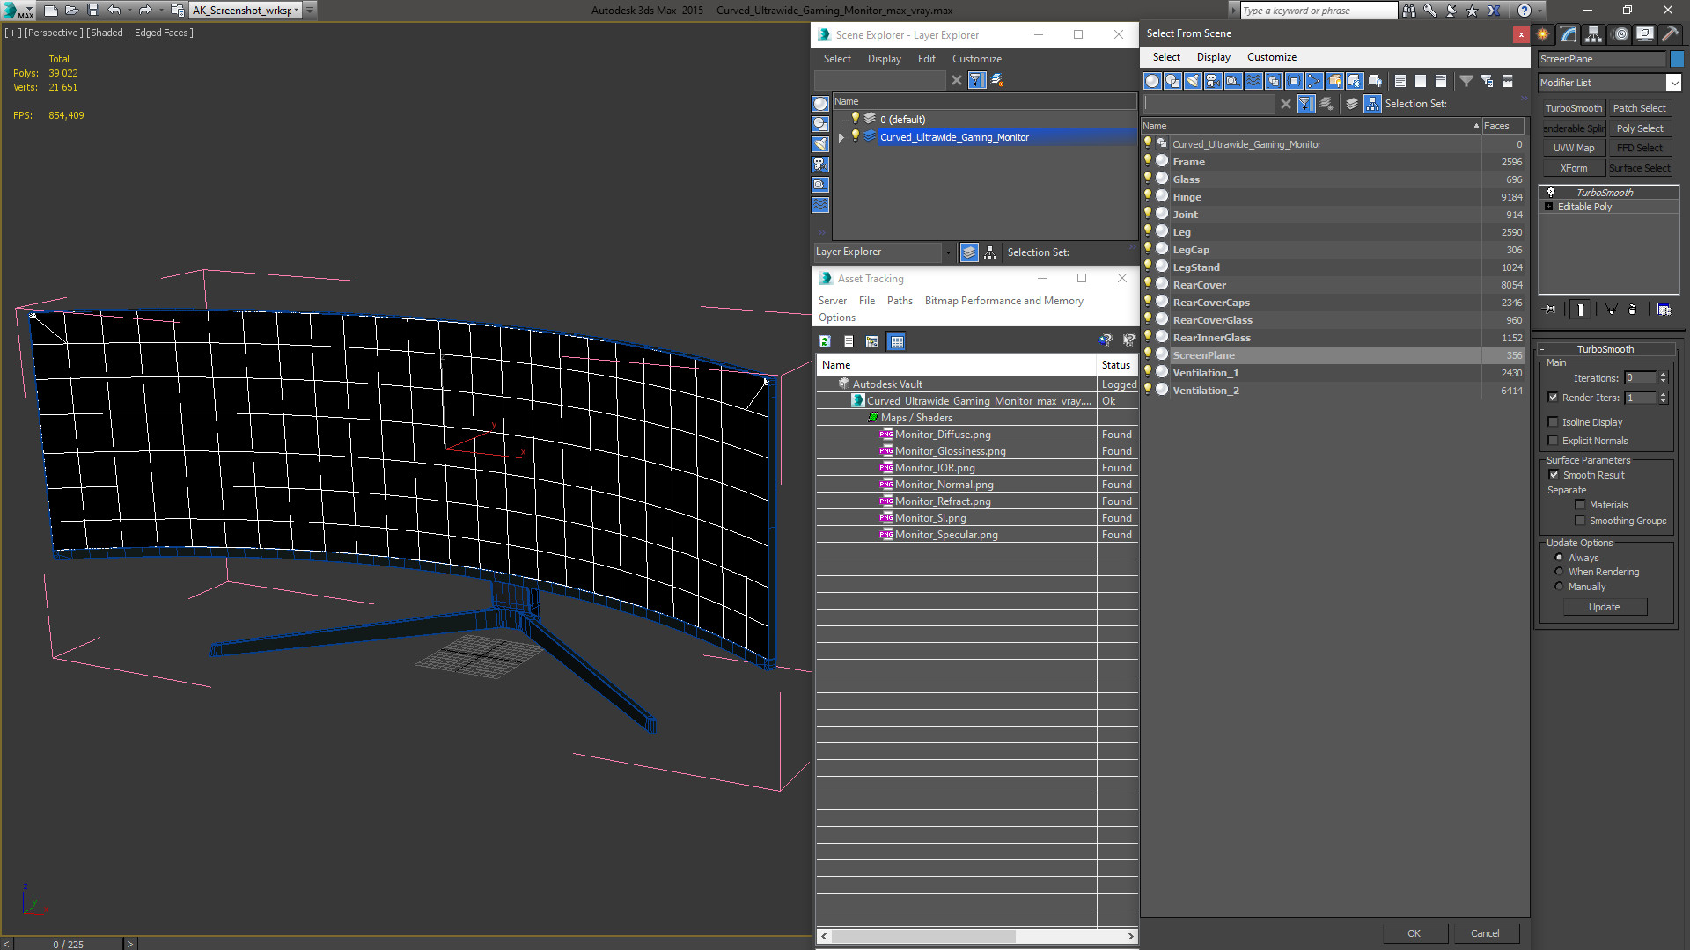
Task: Click Remove Modifier trash icon
Action: [x=1632, y=310]
